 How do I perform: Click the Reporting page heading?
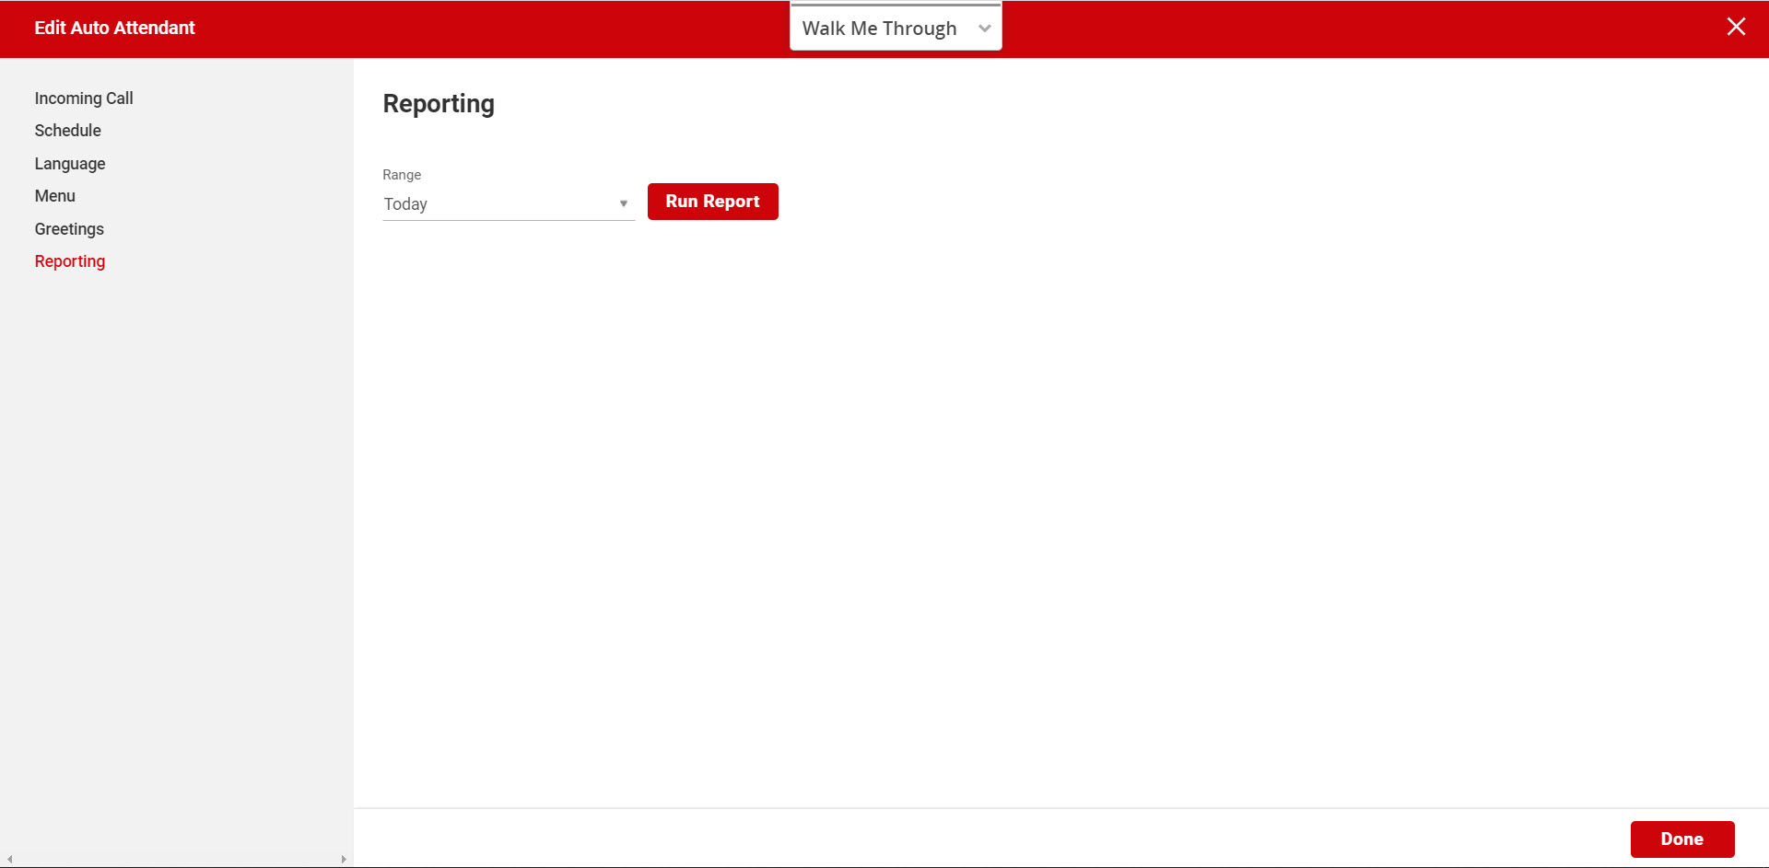click(x=439, y=104)
